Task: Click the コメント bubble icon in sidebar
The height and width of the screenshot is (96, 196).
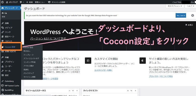Action: click(3, 41)
